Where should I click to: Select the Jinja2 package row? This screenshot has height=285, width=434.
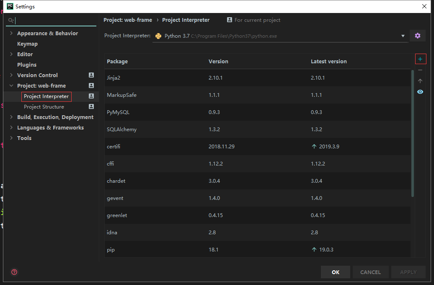click(258, 78)
